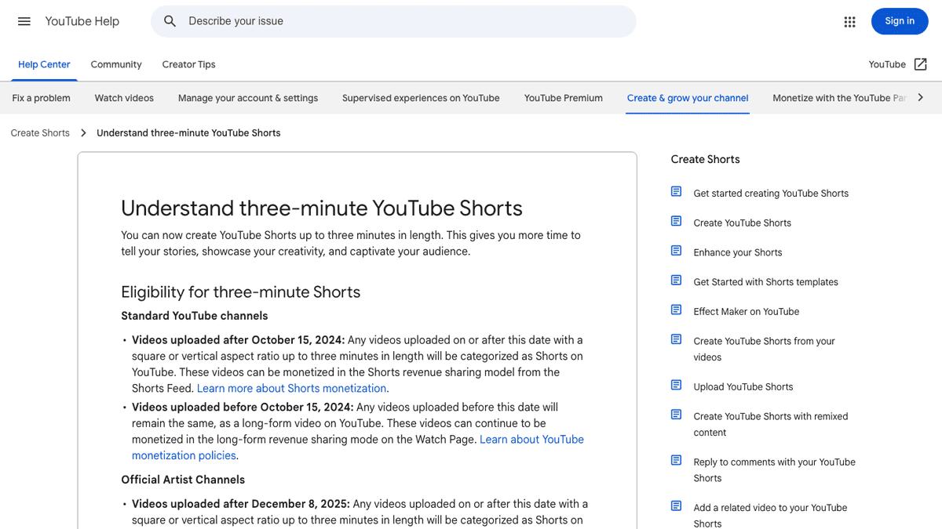This screenshot has height=529, width=942.
Task: Click article icon beside Get started creating YouTube Shorts
Action: pyautogui.click(x=676, y=192)
